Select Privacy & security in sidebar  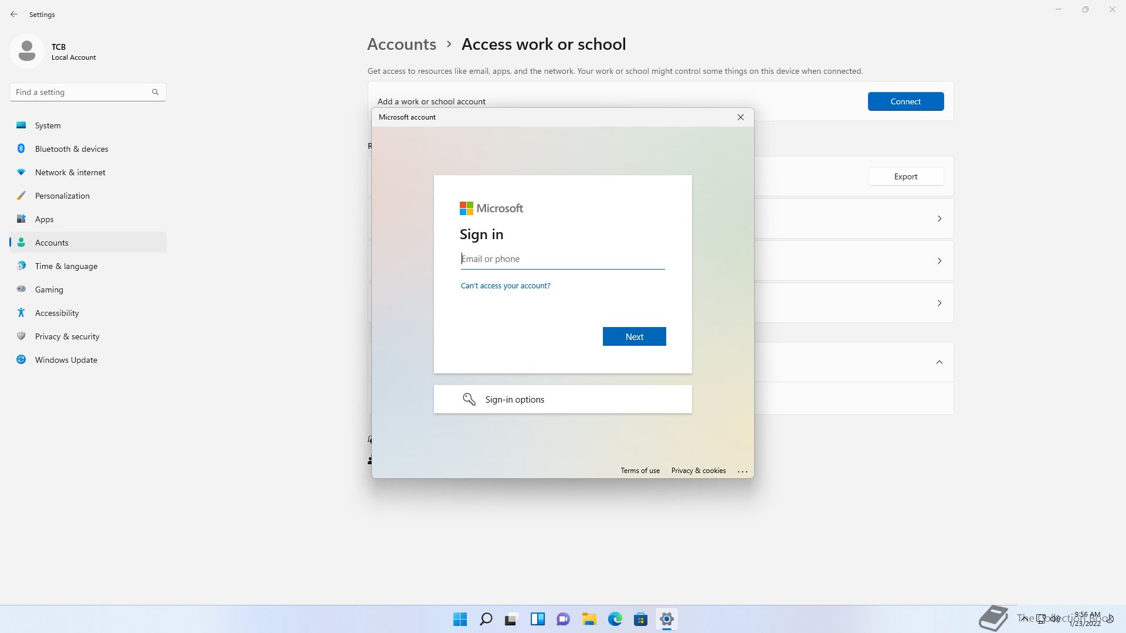tap(67, 336)
